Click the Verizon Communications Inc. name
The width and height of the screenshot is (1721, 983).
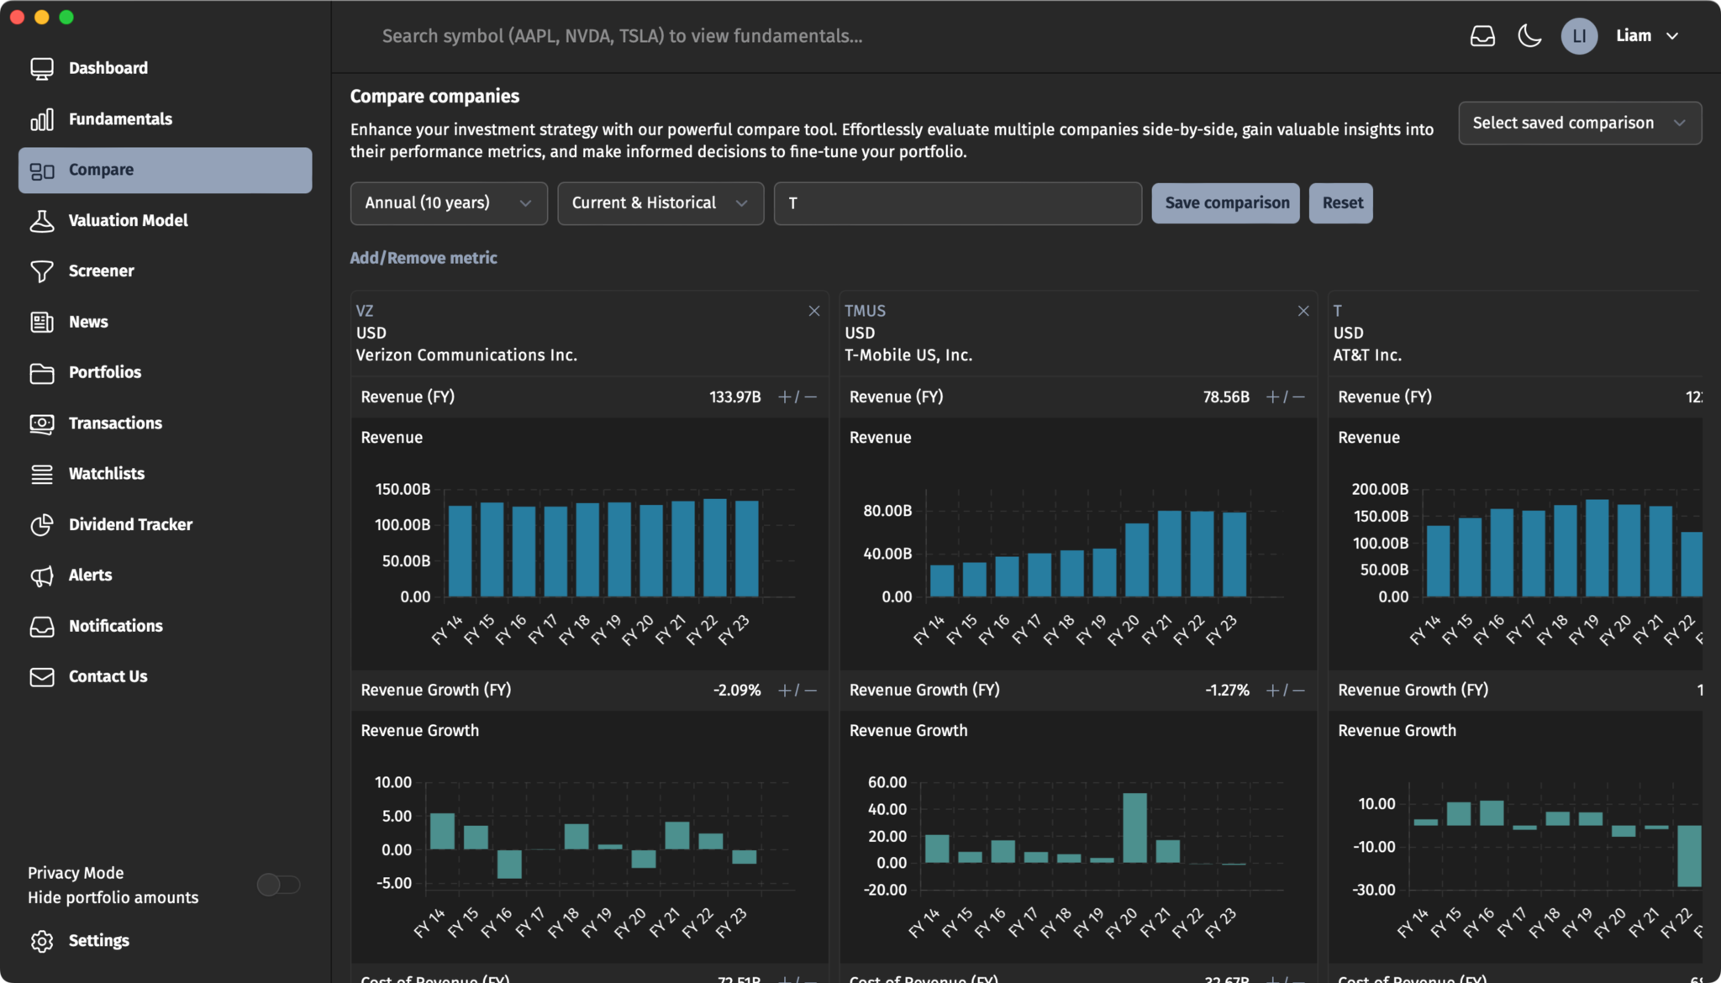[x=466, y=355]
